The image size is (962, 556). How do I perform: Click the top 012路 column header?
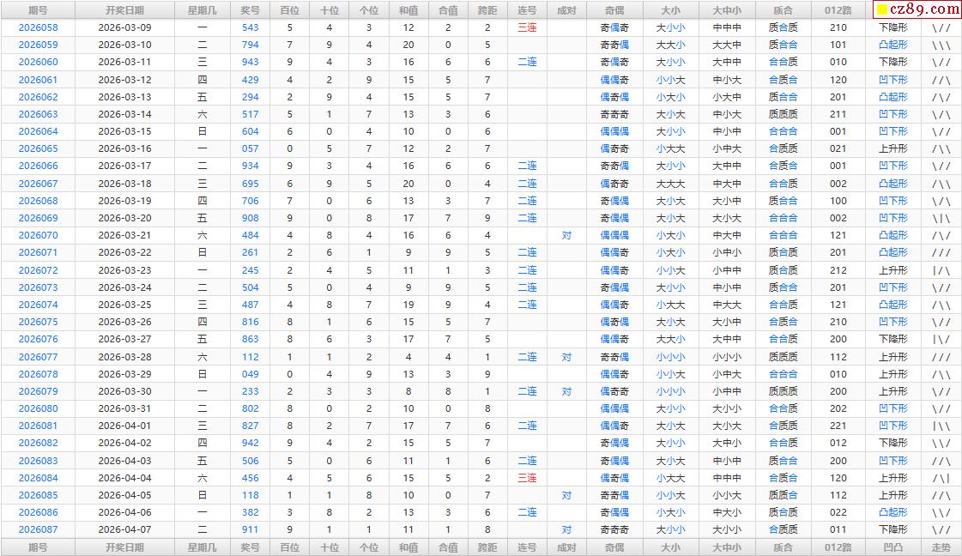click(838, 10)
